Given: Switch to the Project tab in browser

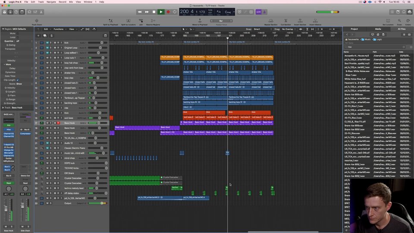Looking at the screenshot, I should [354, 29].
